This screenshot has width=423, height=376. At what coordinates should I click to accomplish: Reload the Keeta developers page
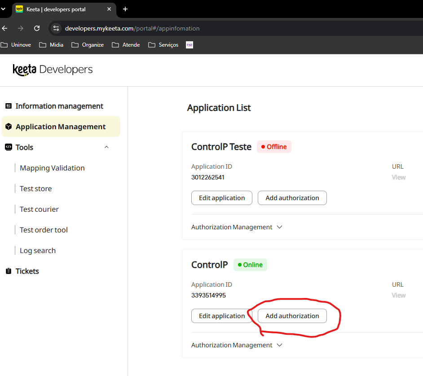coord(37,28)
